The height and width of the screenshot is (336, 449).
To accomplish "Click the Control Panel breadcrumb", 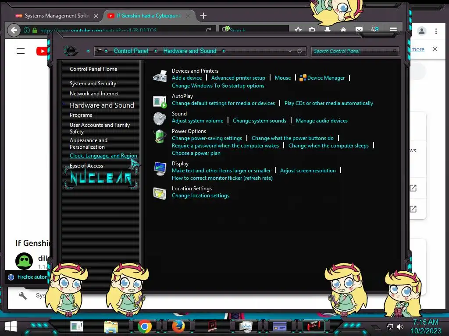I will point(131,51).
